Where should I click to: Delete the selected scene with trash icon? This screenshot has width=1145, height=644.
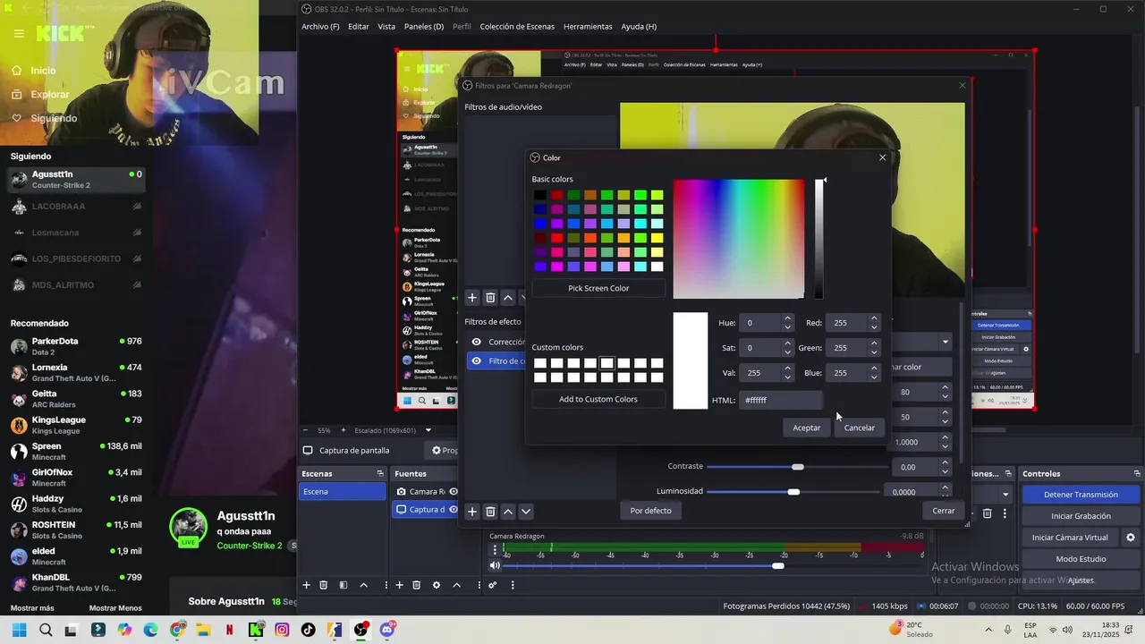pos(324,585)
